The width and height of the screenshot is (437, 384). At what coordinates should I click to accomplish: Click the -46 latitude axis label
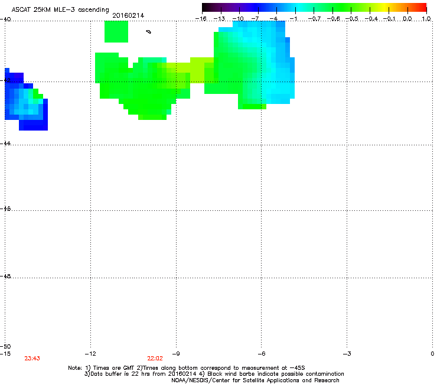coord(5,209)
